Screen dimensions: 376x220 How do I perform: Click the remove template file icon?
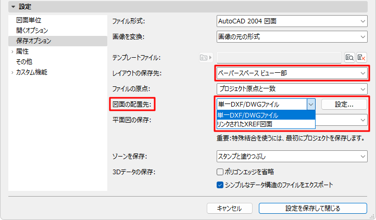pos(361,58)
